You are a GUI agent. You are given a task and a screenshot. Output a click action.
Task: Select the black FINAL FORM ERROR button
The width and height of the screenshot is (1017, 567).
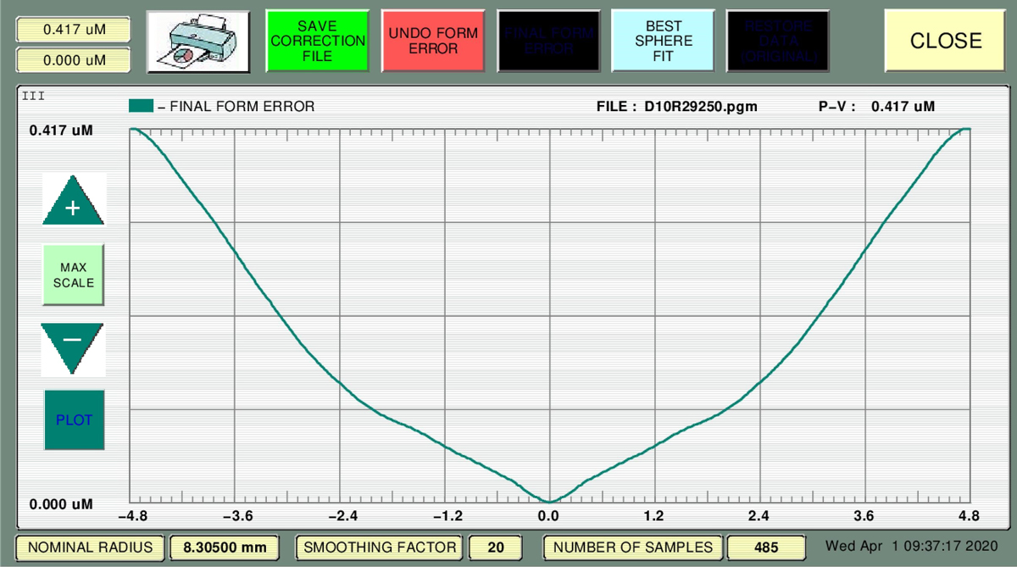click(548, 41)
